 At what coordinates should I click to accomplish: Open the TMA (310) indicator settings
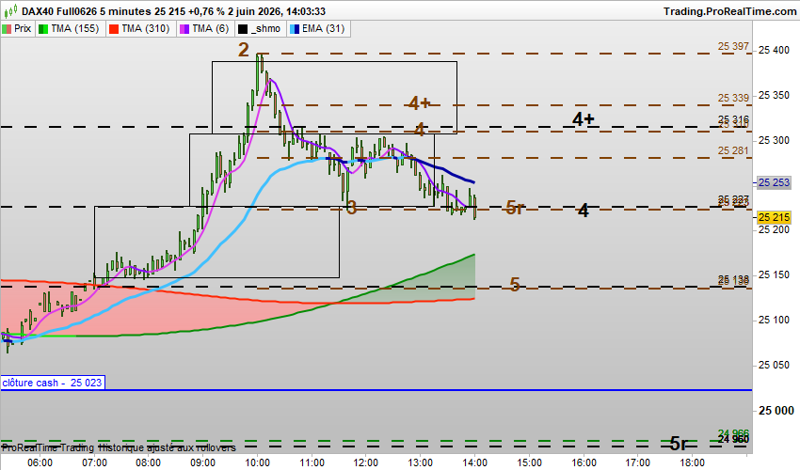145,28
